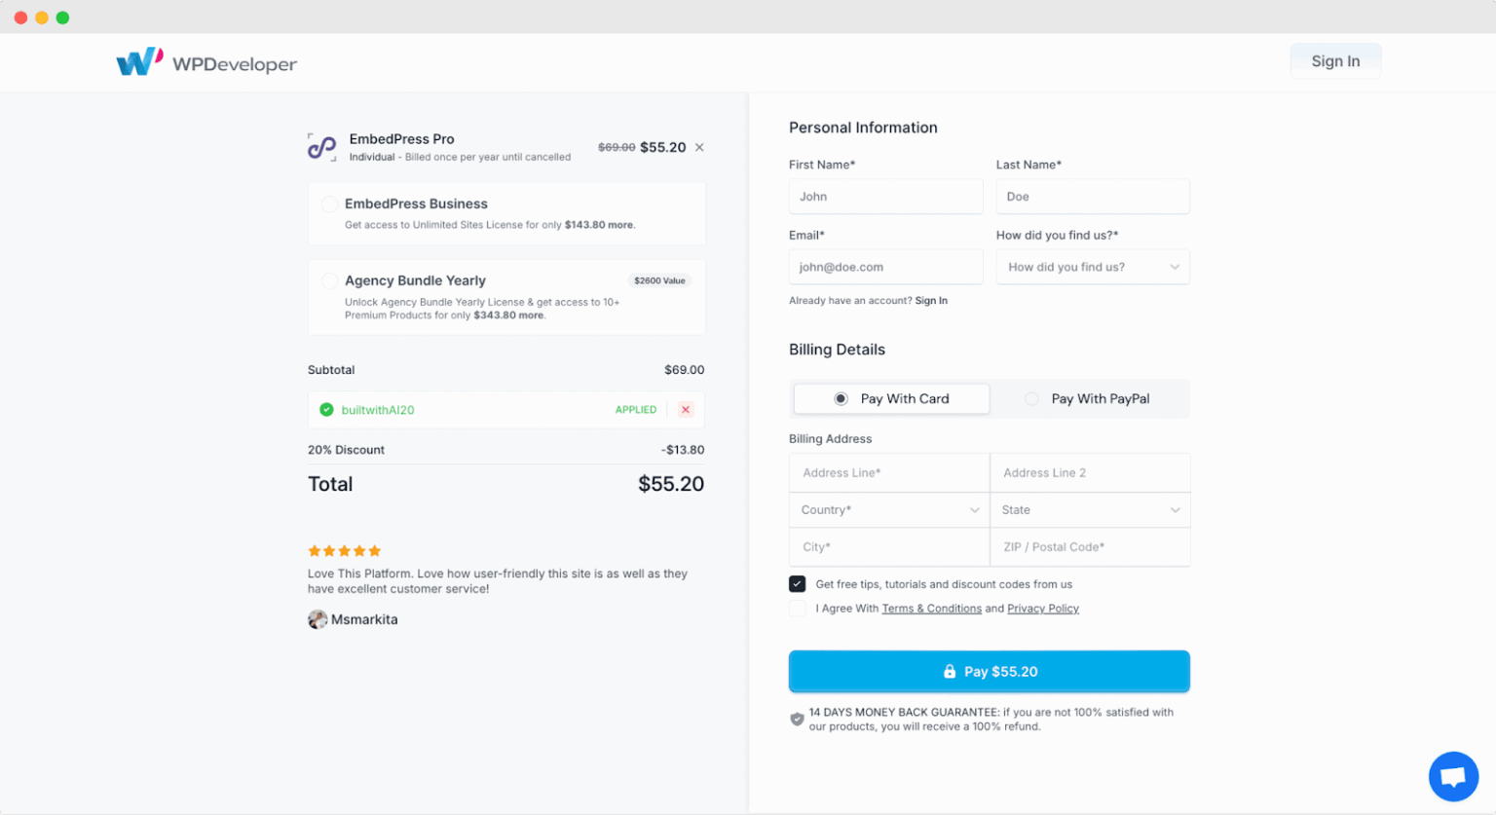Open the How did you find us dropdown
This screenshot has height=815, width=1496.
point(1092,267)
